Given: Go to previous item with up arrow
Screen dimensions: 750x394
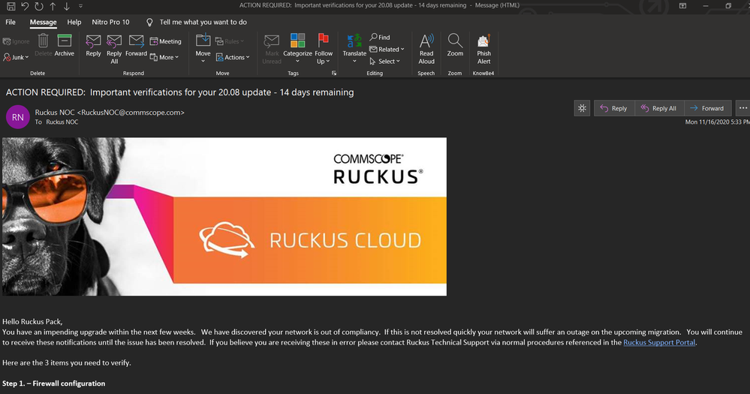Looking at the screenshot, I should click(x=53, y=6).
